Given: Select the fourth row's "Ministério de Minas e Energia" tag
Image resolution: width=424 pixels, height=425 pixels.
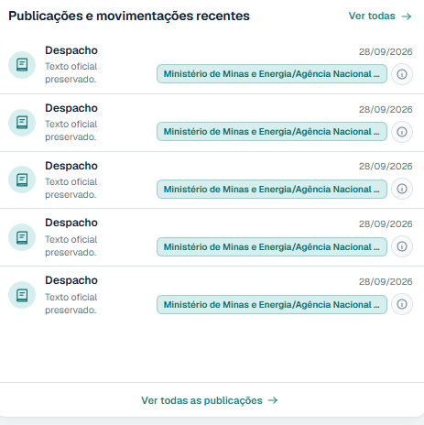Looking at the screenshot, I should click(272, 246).
